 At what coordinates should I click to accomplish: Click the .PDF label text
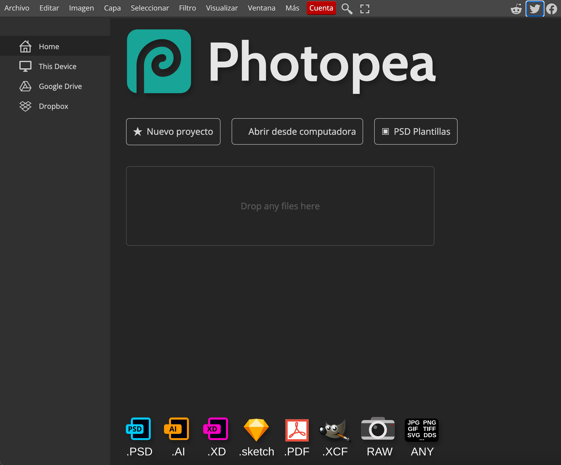297,452
